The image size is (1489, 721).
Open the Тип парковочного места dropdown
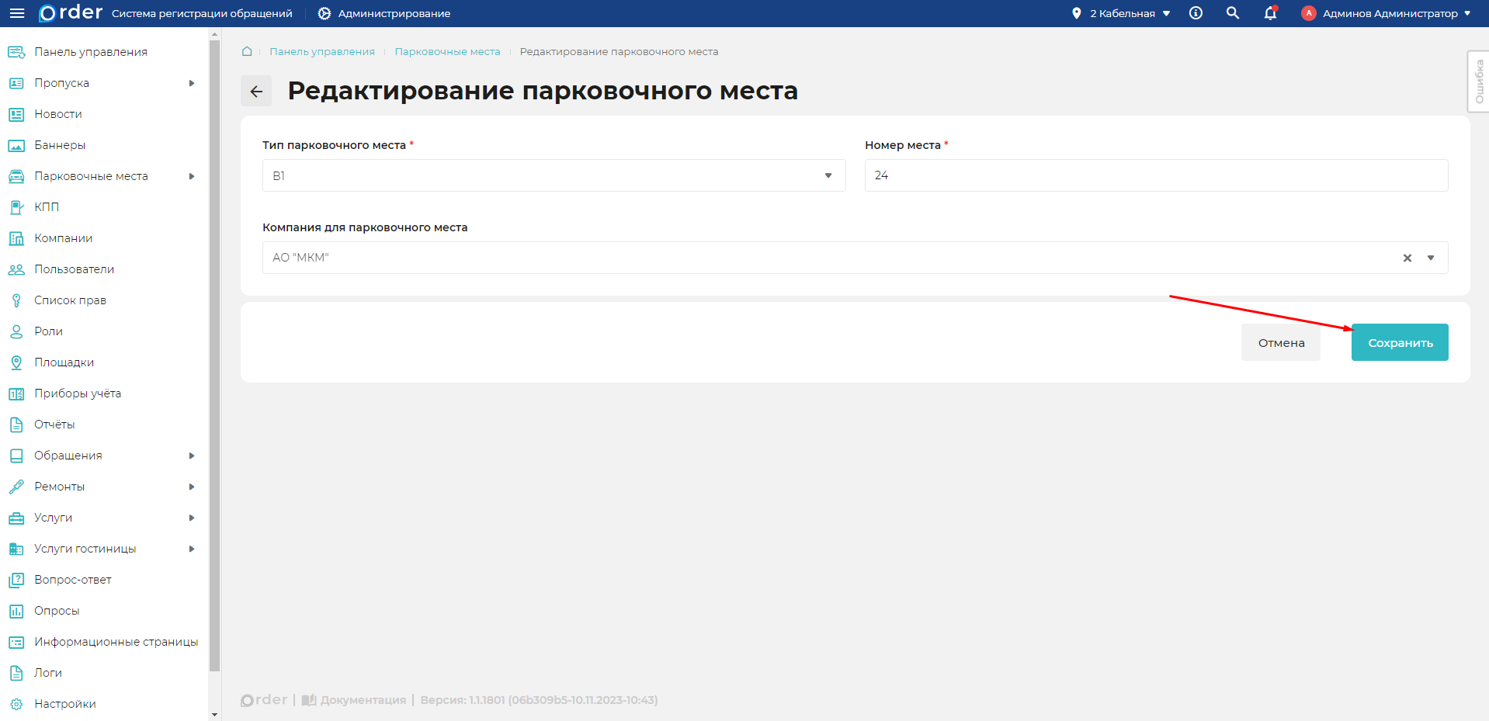point(828,175)
